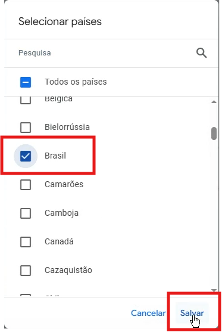
Task: Click the Todos os países label text
Action: click(x=76, y=82)
